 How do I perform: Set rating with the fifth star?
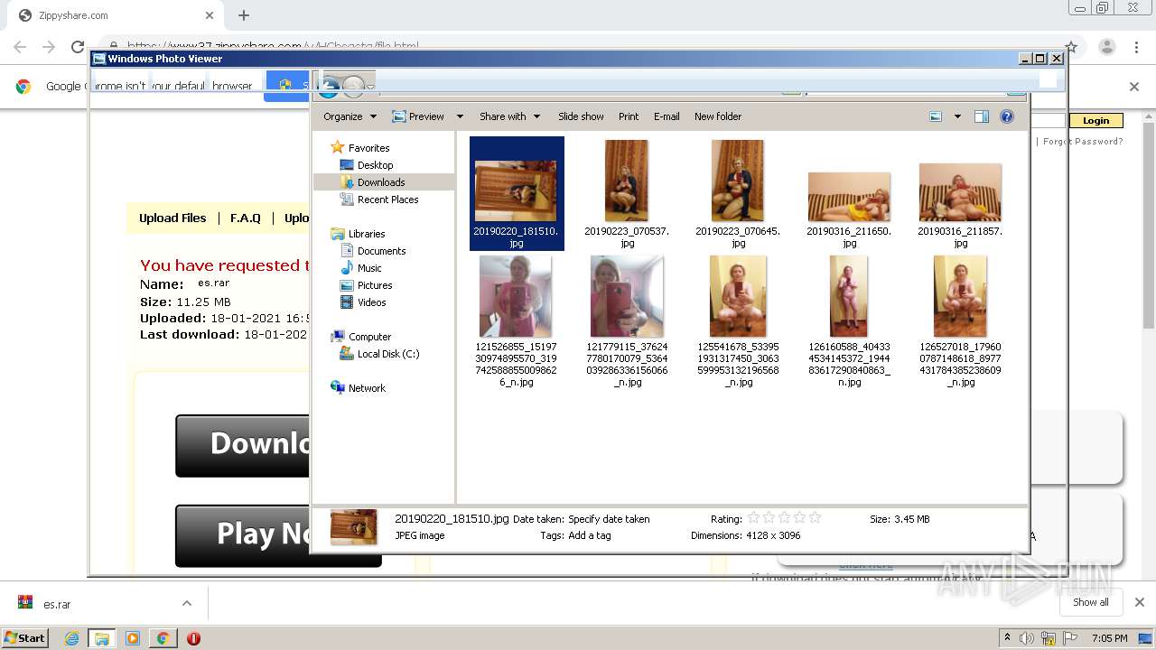(815, 518)
